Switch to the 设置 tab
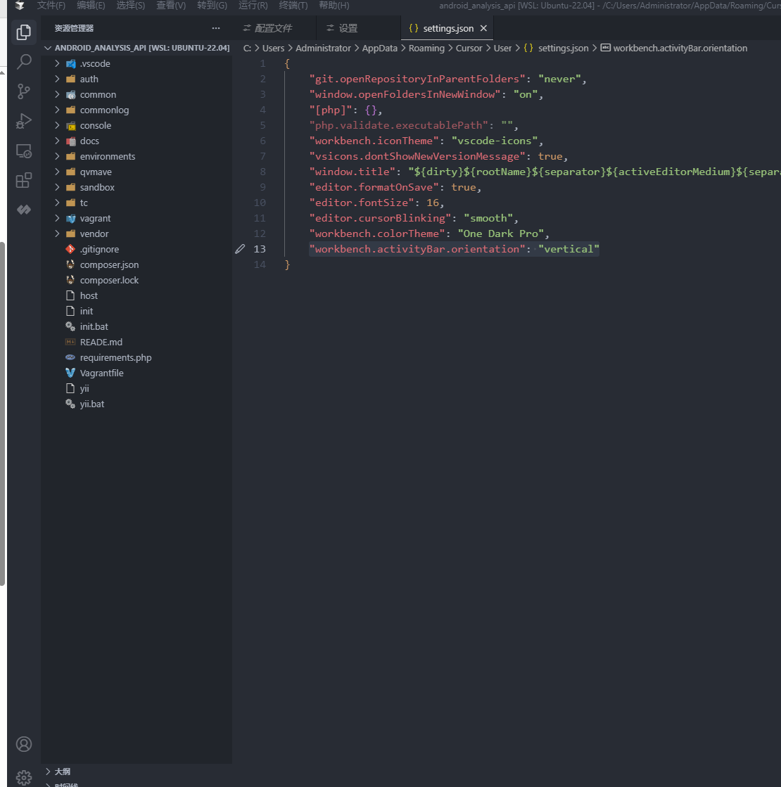This screenshot has width=781, height=787. coord(348,28)
